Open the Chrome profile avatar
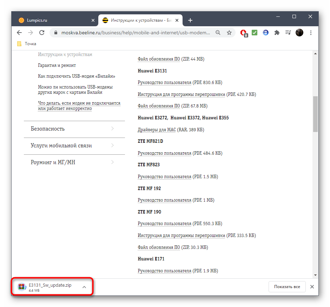This screenshot has height=307, width=330. point(299,33)
